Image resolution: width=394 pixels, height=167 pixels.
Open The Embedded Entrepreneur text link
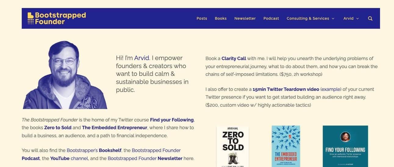click(114, 128)
